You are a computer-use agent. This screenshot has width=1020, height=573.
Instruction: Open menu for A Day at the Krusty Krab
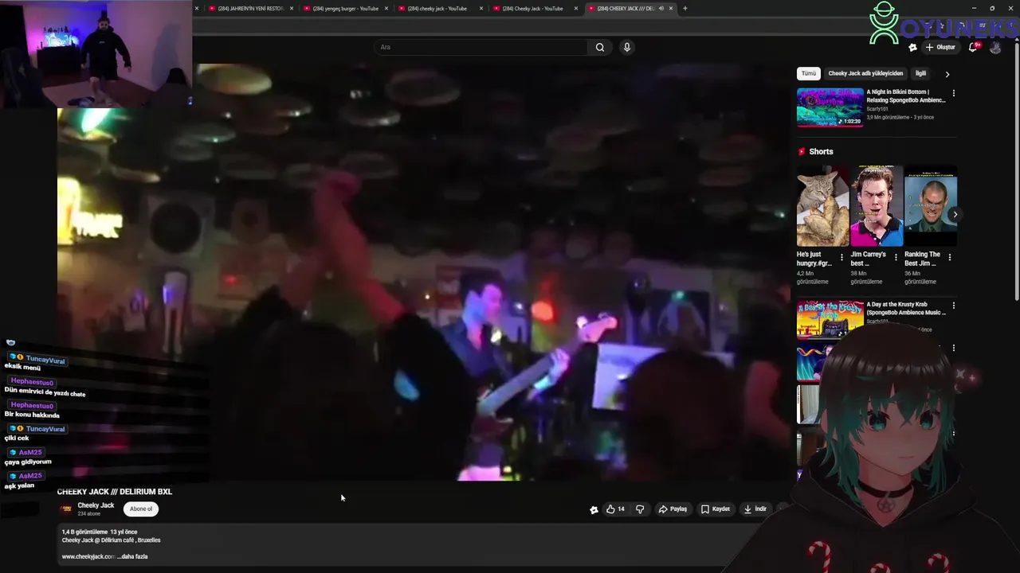tap(953, 306)
